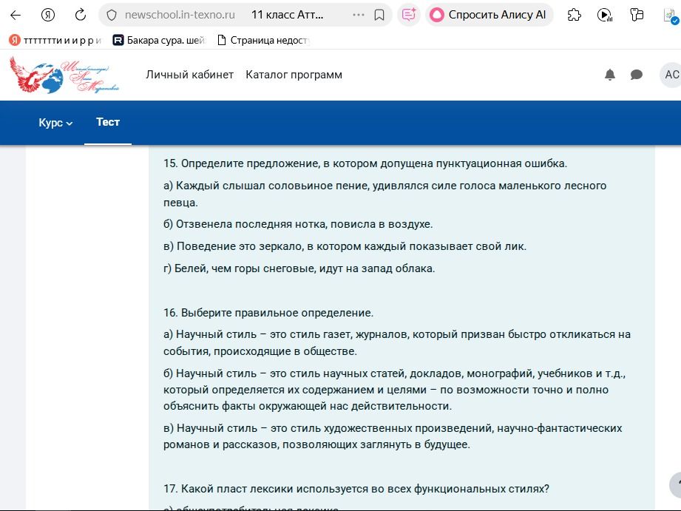Click answer а) Каждый слышал соловьиное пение
Screen dimensions: 681x511
(x=384, y=194)
